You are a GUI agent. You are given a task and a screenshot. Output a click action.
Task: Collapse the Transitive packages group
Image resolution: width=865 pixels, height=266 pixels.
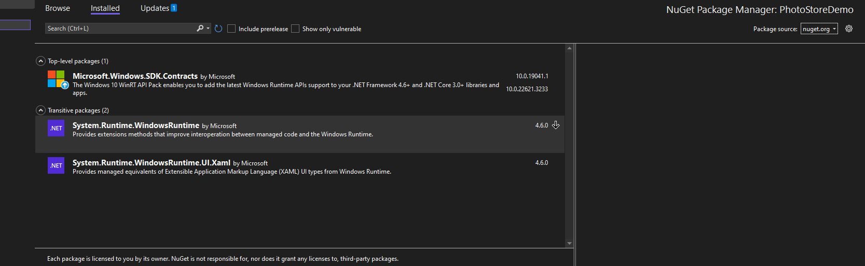pos(40,110)
